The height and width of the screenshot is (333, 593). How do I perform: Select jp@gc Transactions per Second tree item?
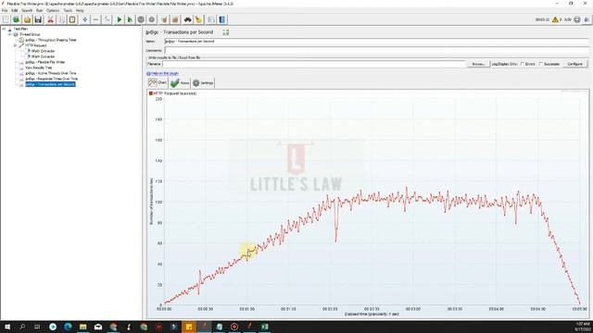(x=50, y=84)
